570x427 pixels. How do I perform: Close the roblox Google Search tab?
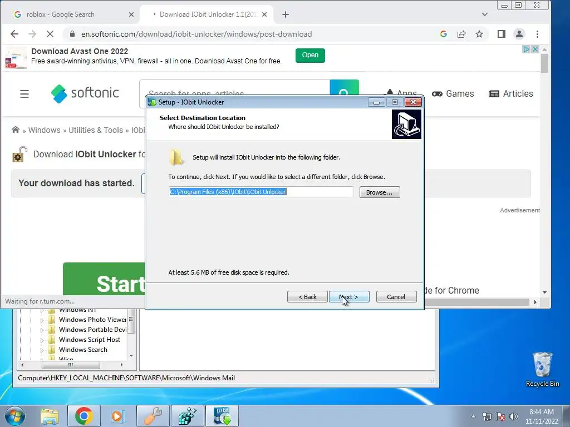coord(131,14)
